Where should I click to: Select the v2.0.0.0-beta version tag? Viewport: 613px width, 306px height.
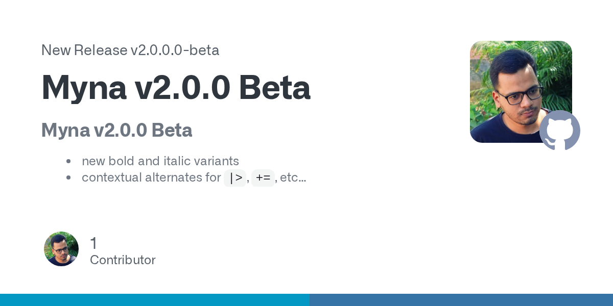click(x=175, y=50)
